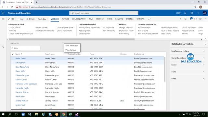Switch to the COMPENSATION tab
Viewport: 208px width, 117px height.
pyautogui.click(x=79, y=19)
